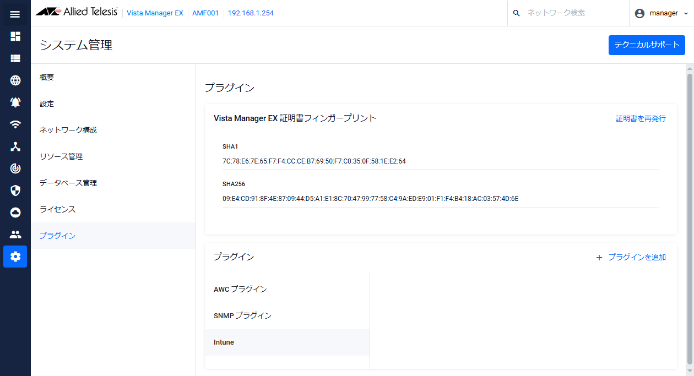
Task: Open the wireless Wi-Fi icon in sidebar
Action: (x=15, y=124)
